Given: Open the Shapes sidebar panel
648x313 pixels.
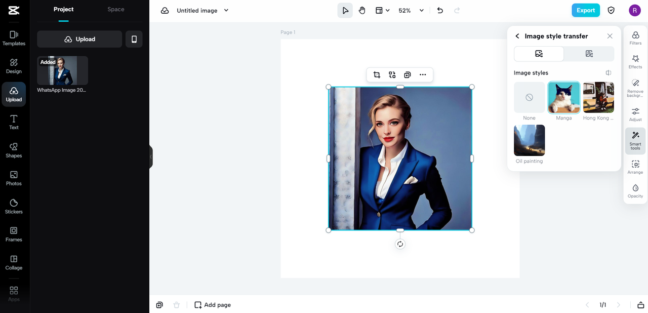Looking at the screenshot, I should 14,150.
